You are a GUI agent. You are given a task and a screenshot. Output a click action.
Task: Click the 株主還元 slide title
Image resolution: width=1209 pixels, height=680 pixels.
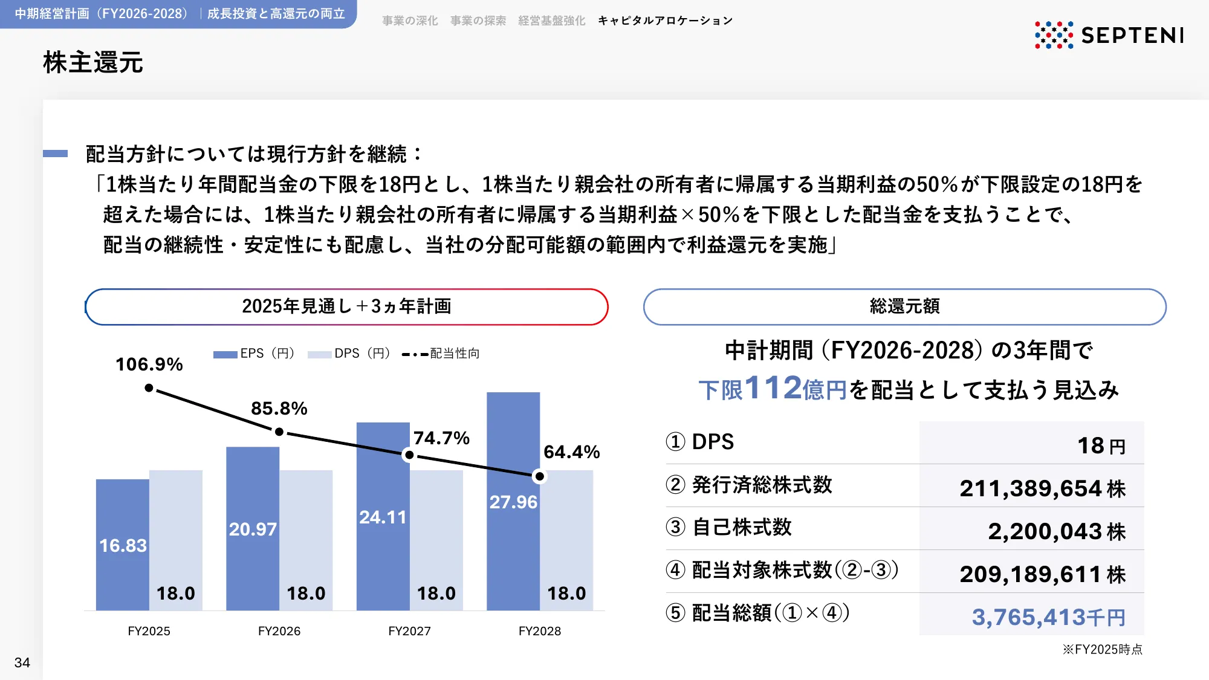click(91, 62)
